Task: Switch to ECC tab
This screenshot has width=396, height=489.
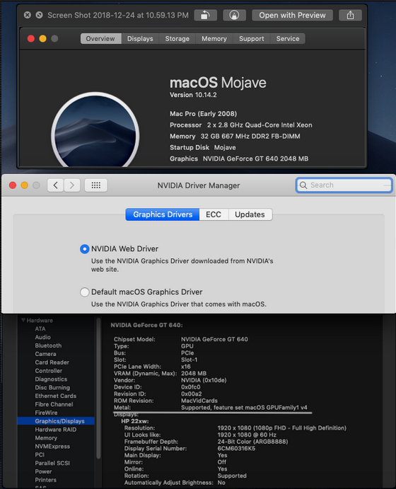Action: point(214,214)
